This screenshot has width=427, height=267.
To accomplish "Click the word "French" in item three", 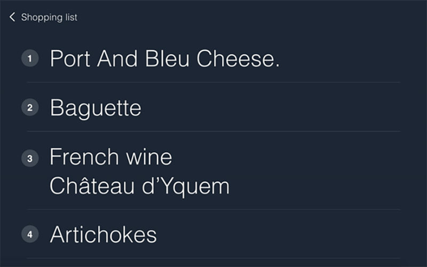I will pyautogui.click(x=84, y=158).
